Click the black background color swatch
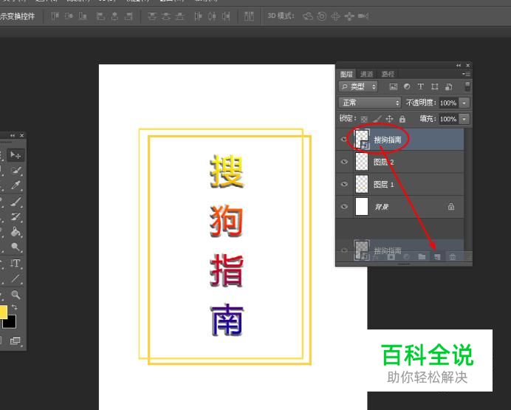 tap(10, 323)
